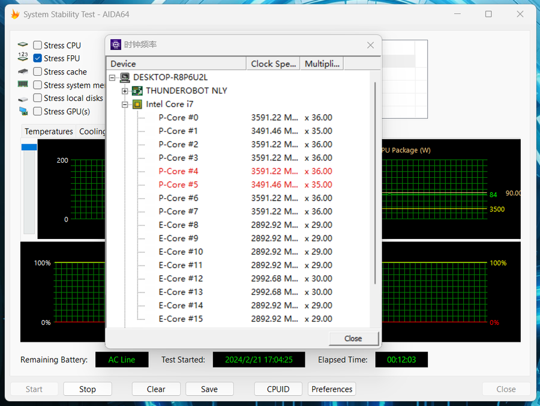Select the P-Core #4 row

coord(178,171)
